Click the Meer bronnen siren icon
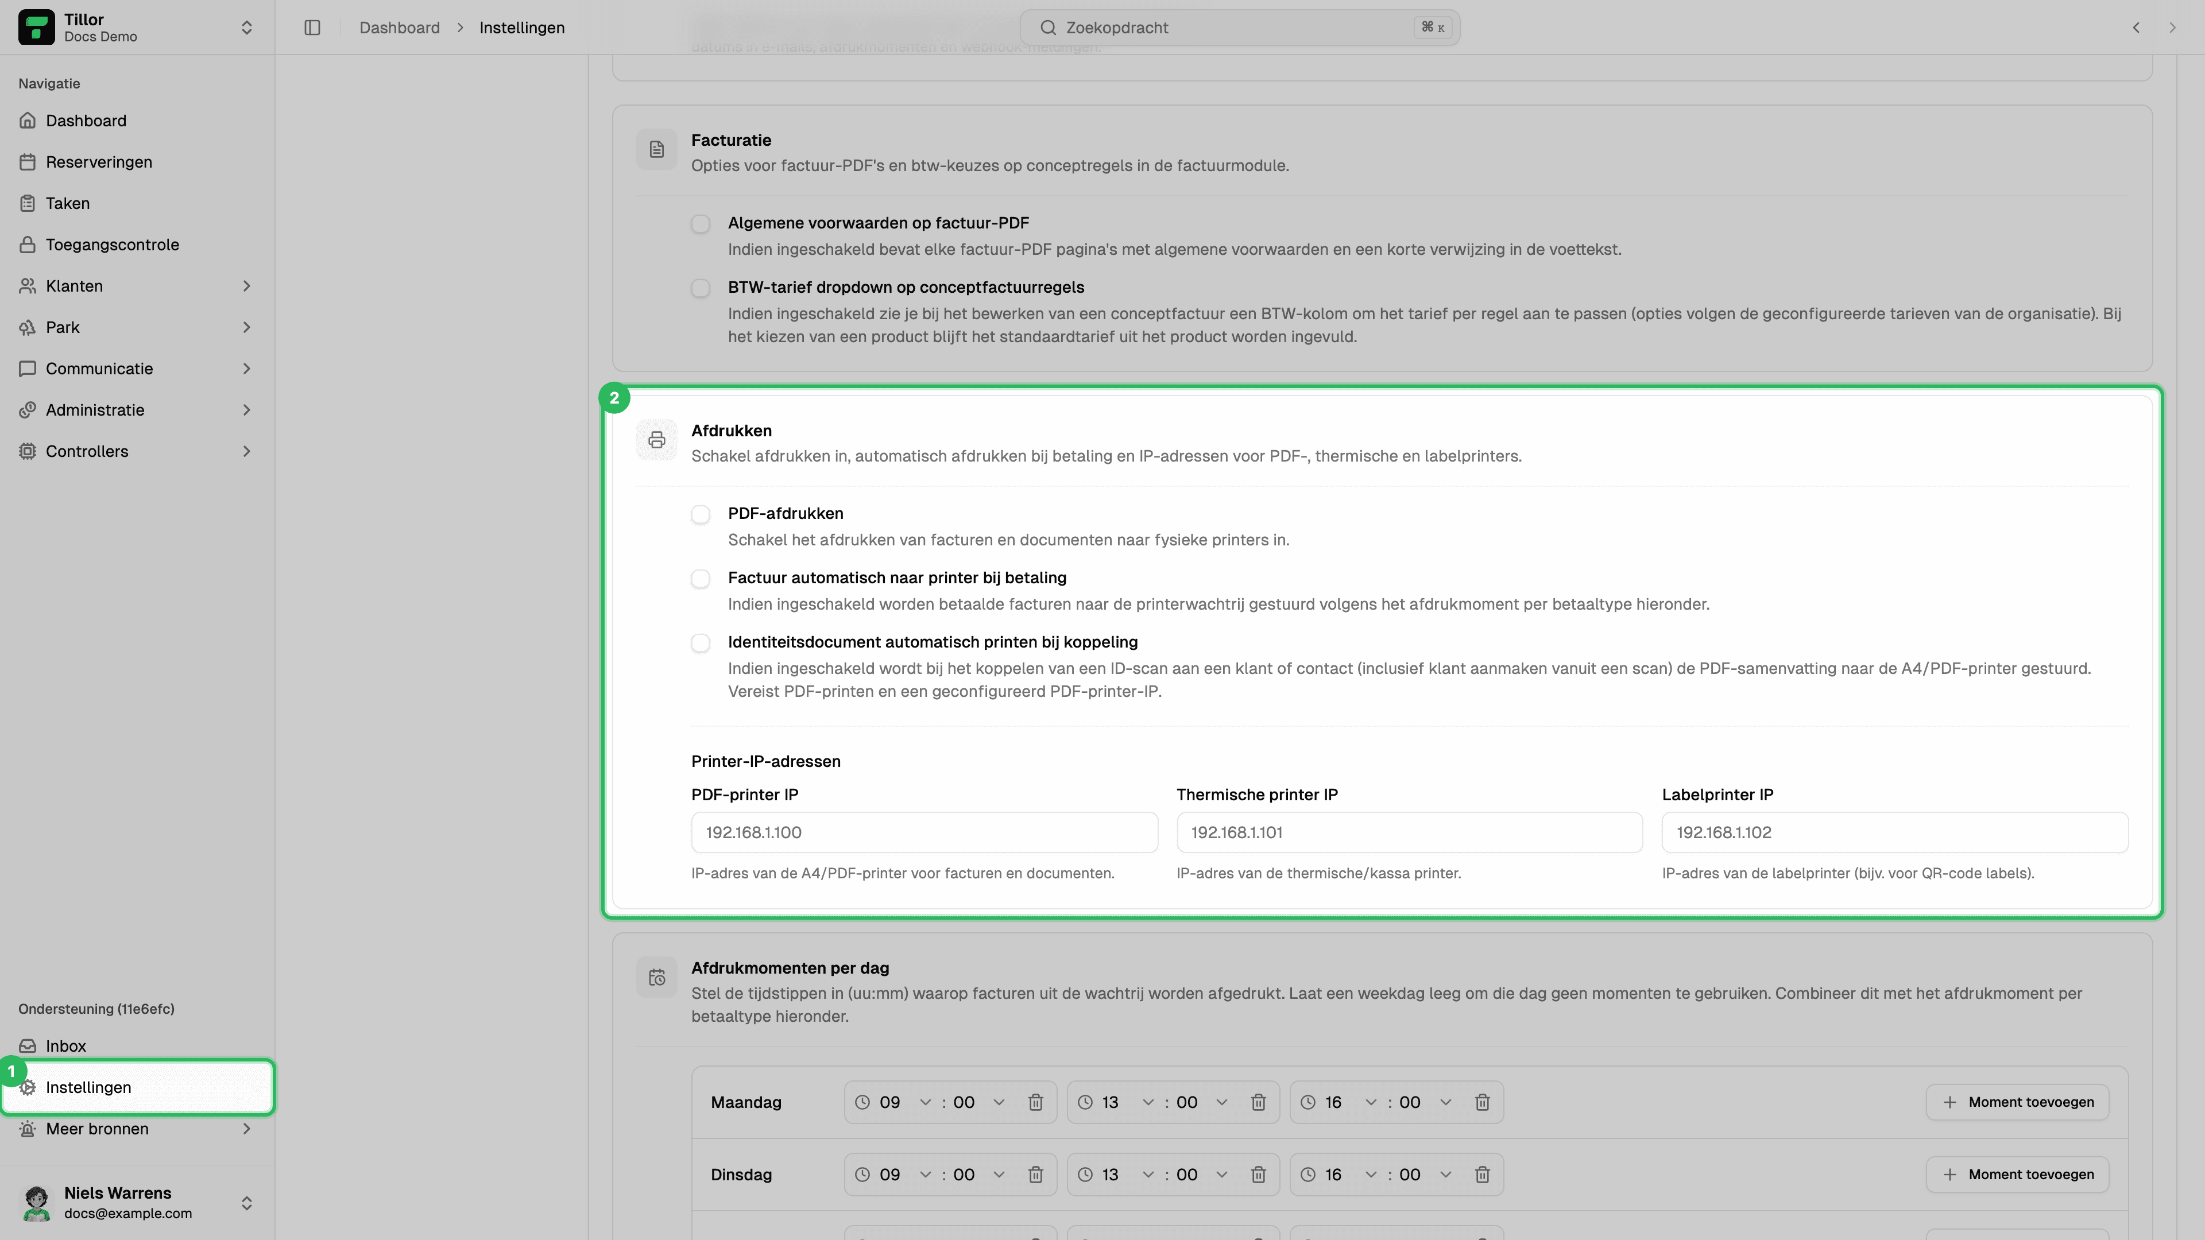The width and height of the screenshot is (2205, 1240). 28,1129
